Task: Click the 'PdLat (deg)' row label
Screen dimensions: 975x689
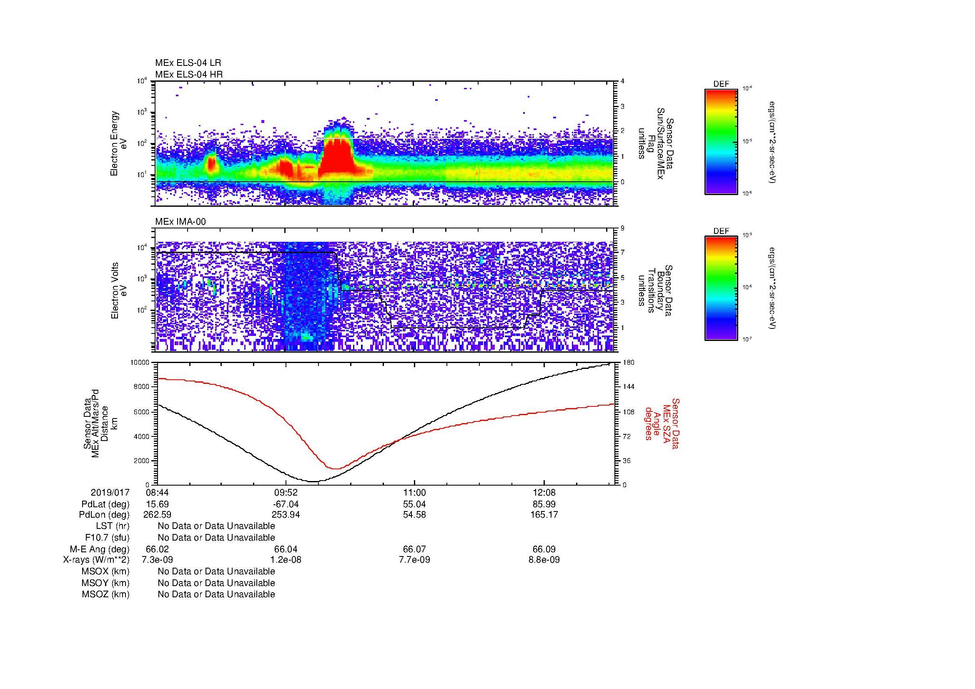Action: pyautogui.click(x=105, y=504)
